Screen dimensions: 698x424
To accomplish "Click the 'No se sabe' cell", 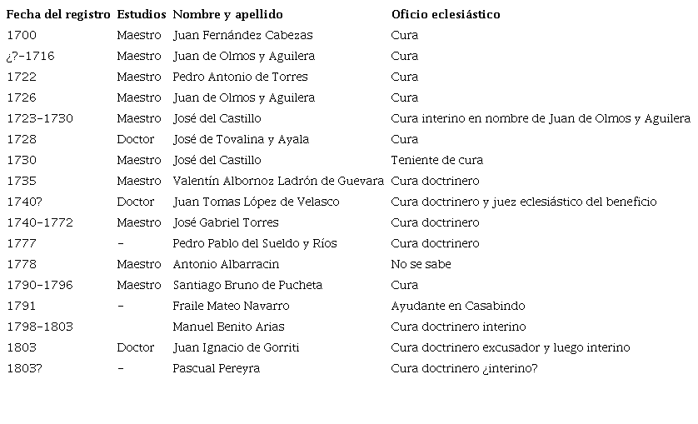I will (421, 265).
